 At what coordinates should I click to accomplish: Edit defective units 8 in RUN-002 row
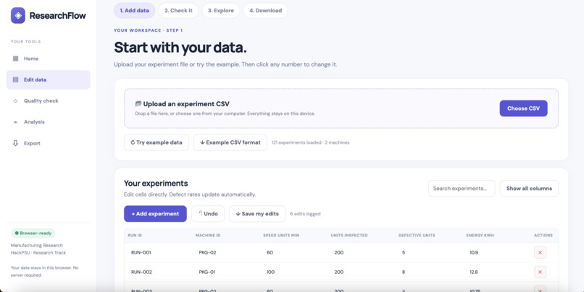click(404, 272)
